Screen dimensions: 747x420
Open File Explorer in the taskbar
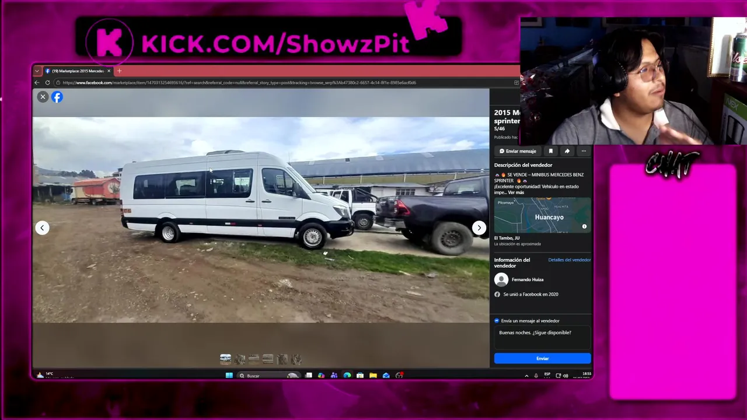(x=373, y=376)
